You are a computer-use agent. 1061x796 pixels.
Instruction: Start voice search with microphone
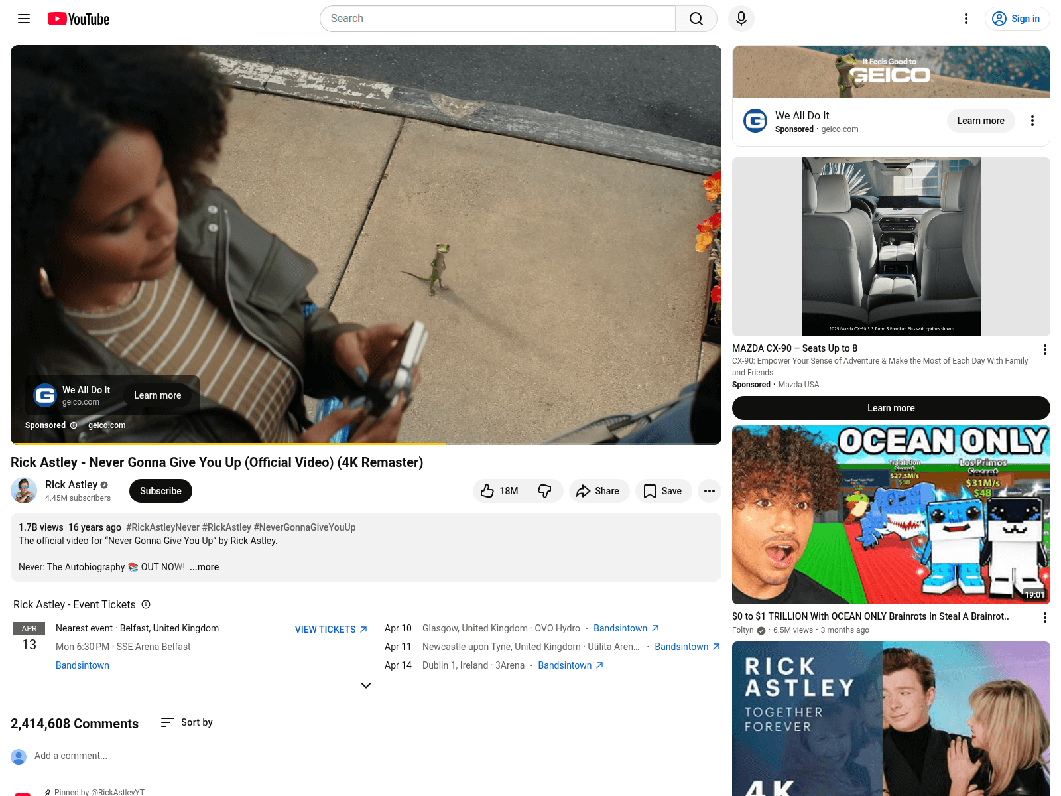[x=741, y=19]
